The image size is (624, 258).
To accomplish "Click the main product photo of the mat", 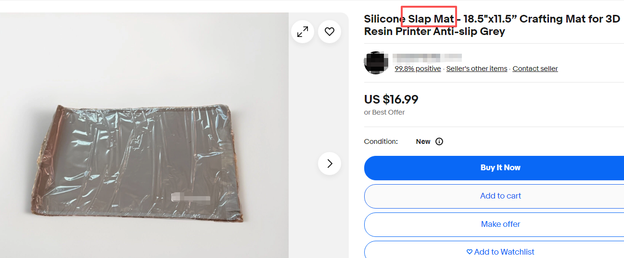I will [140, 163].
